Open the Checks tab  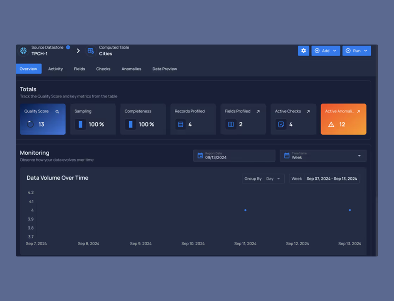pos(103,69)
